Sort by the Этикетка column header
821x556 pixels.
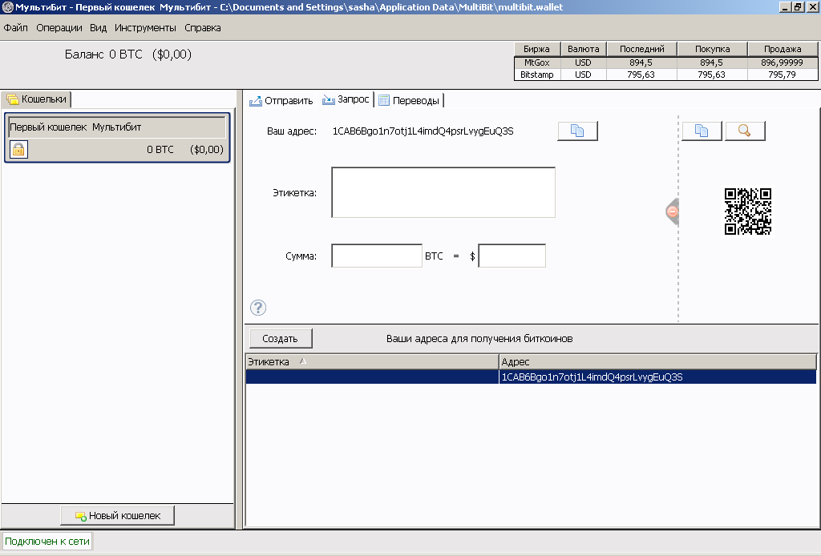tap(372, 361)
